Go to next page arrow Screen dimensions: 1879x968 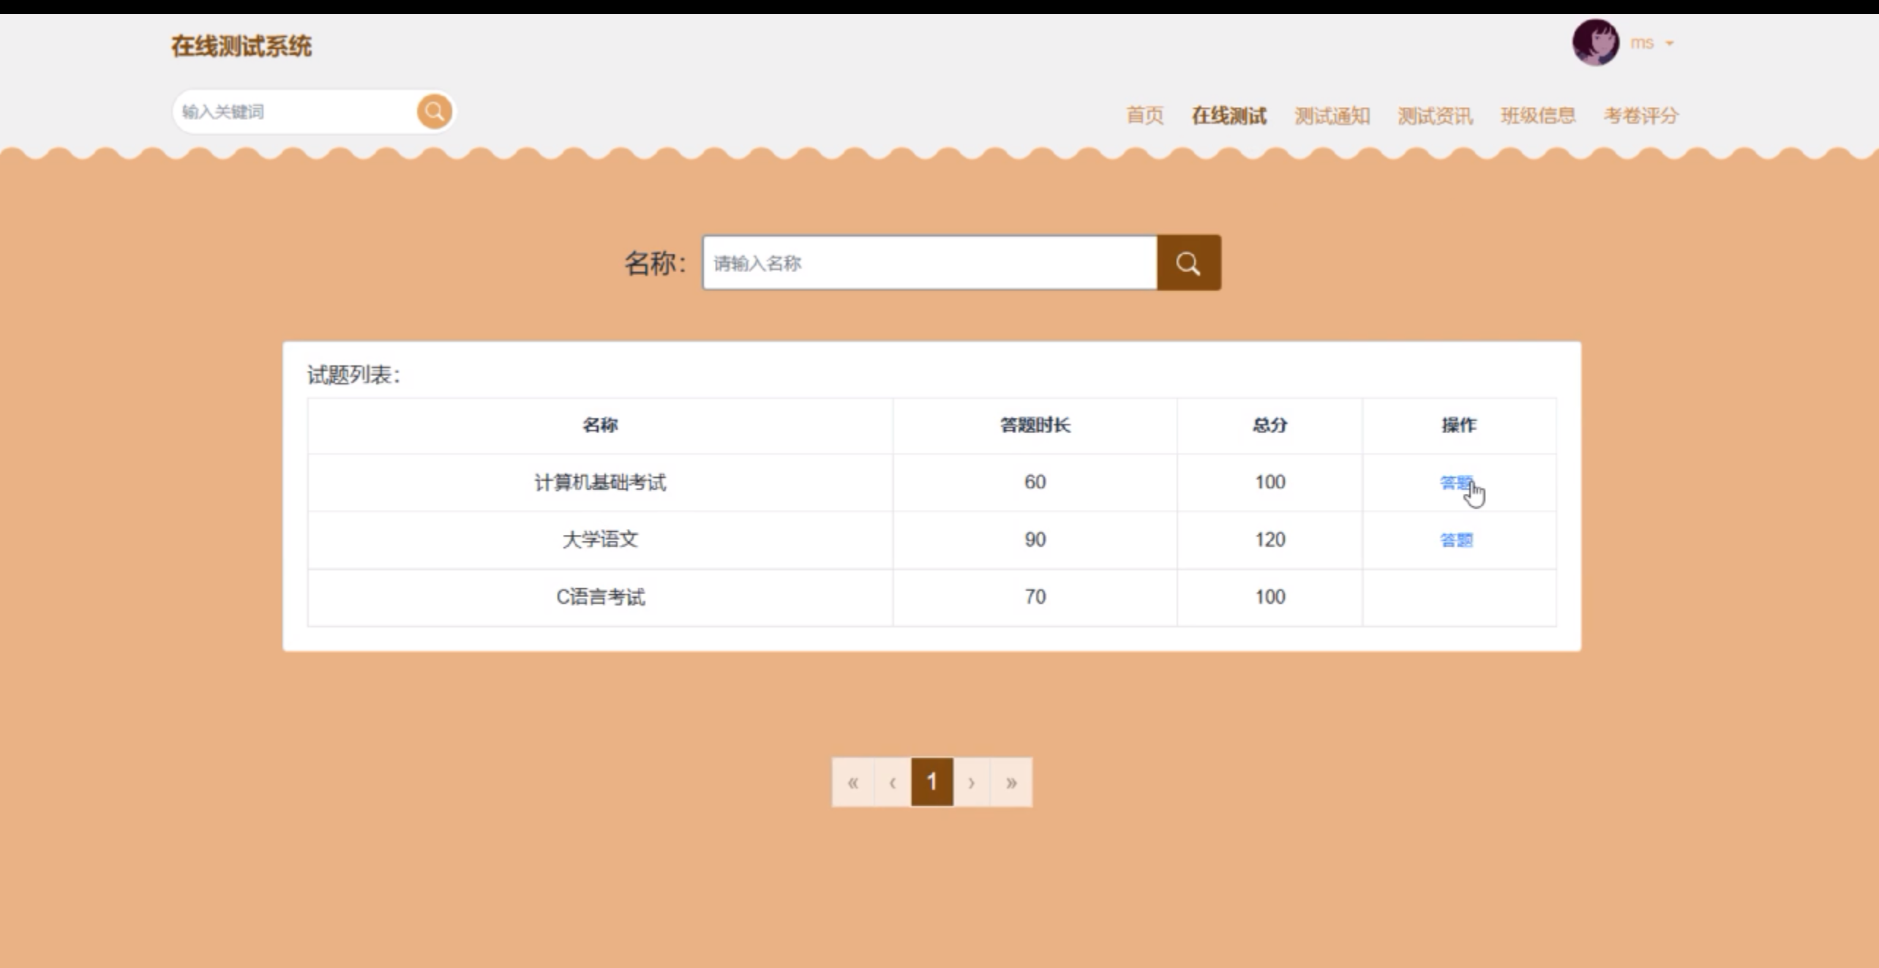tap(972, 782)
